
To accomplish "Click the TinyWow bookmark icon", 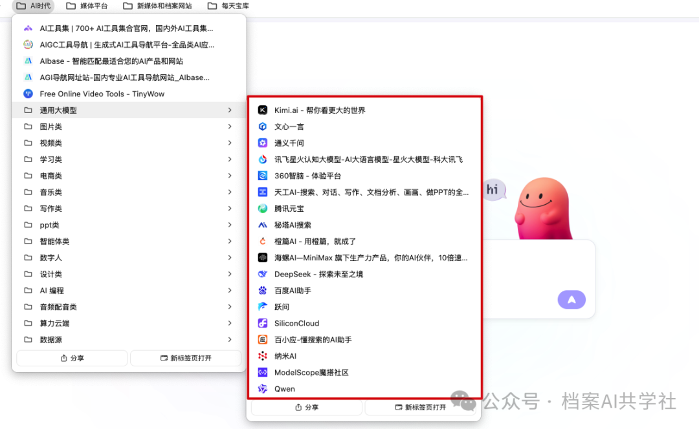I will coord(28,94).
